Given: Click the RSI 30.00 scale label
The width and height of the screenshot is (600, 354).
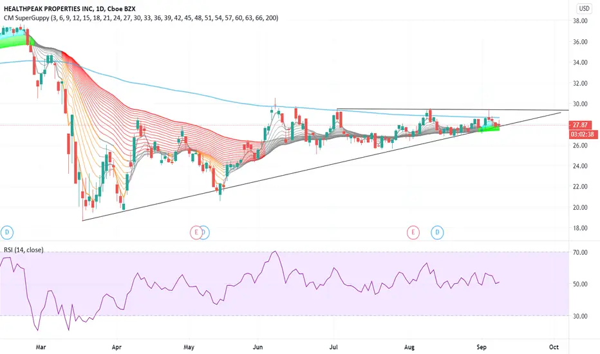Looking at the screenshot, I should (x=580, y=316).
